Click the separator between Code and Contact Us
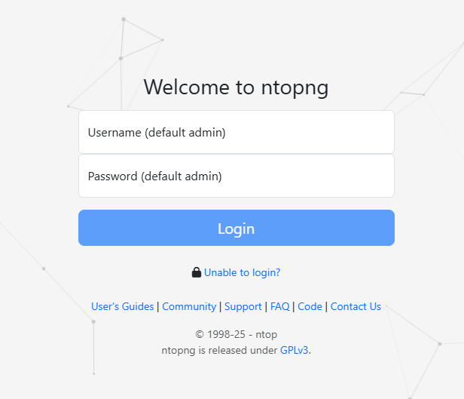 [326, 306]
